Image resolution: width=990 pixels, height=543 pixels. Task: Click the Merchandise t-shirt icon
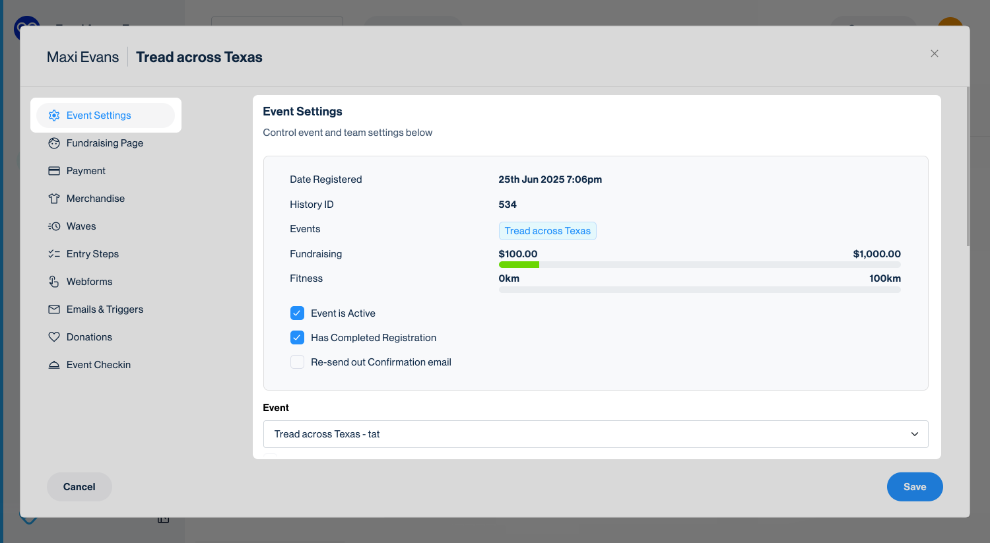(x=54, y=199)
